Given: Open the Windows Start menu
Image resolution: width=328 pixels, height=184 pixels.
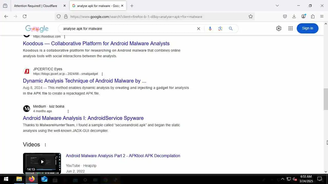Looking at the screenshot, I should click(6, 179).
